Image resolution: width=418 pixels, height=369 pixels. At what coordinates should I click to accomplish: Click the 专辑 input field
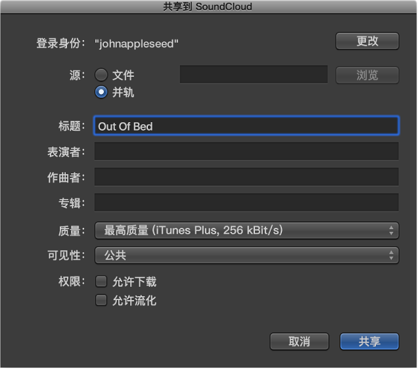pyautogui.click(x=246, y=202)
